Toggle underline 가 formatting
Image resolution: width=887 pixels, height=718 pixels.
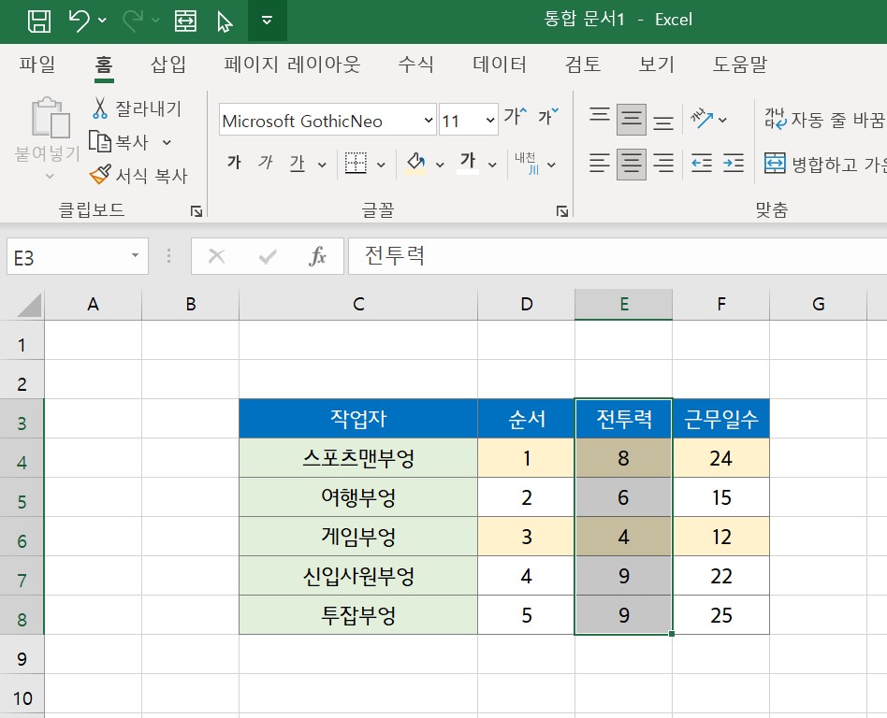pyautogui.click(x=298, y=164)
